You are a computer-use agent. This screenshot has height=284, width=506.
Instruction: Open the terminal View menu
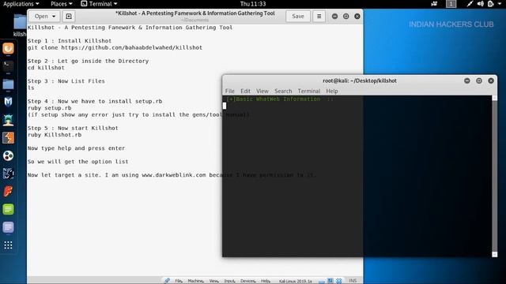click(x=262, y=92)
